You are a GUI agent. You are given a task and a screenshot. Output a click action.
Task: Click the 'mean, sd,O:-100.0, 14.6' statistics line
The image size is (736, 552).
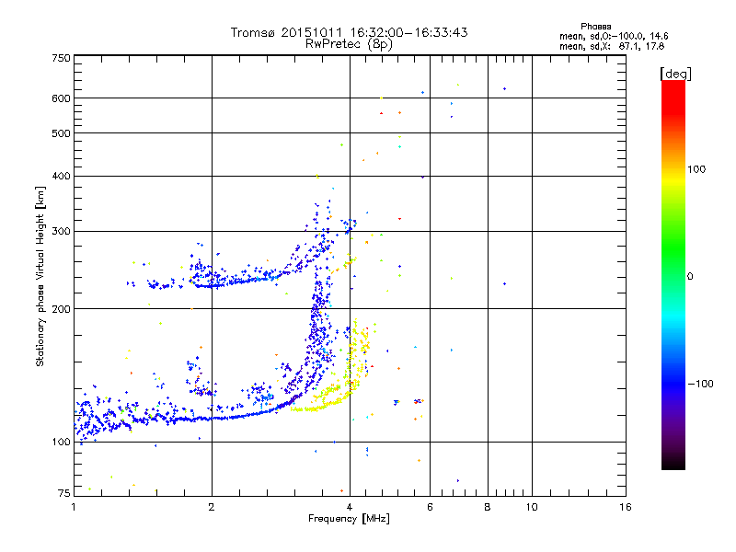coord(614,36)
